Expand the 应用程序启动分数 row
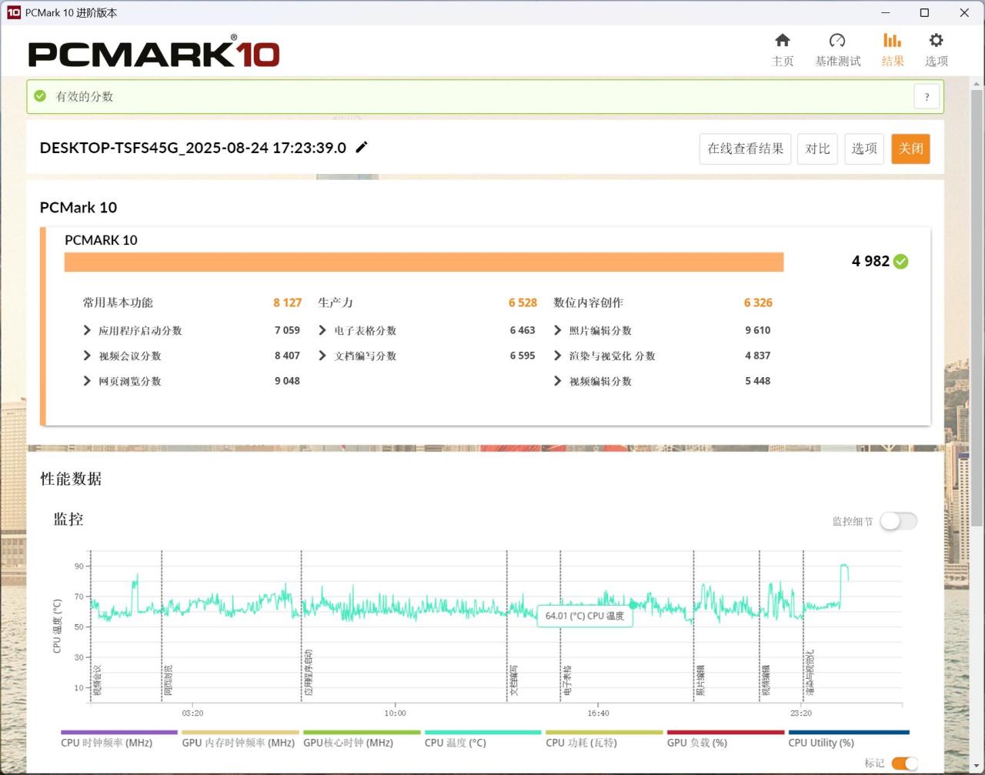This screenshot has height=775, width=985. (132, 330)
